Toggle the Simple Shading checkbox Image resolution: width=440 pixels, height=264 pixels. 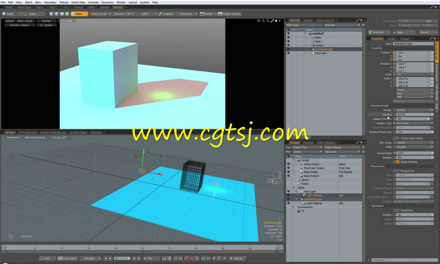pos(398,162)
